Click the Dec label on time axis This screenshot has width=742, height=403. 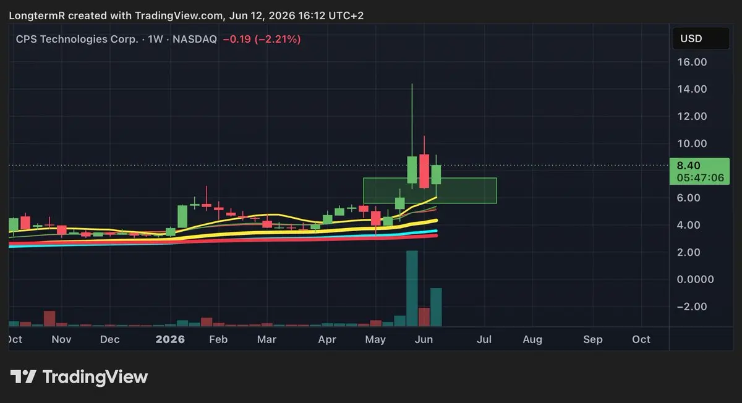pyautogui.click(x=109, y=339)
